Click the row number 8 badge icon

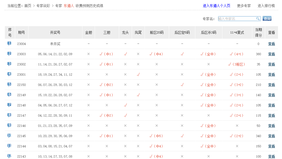pyautogui.click(x=9, y=115)
